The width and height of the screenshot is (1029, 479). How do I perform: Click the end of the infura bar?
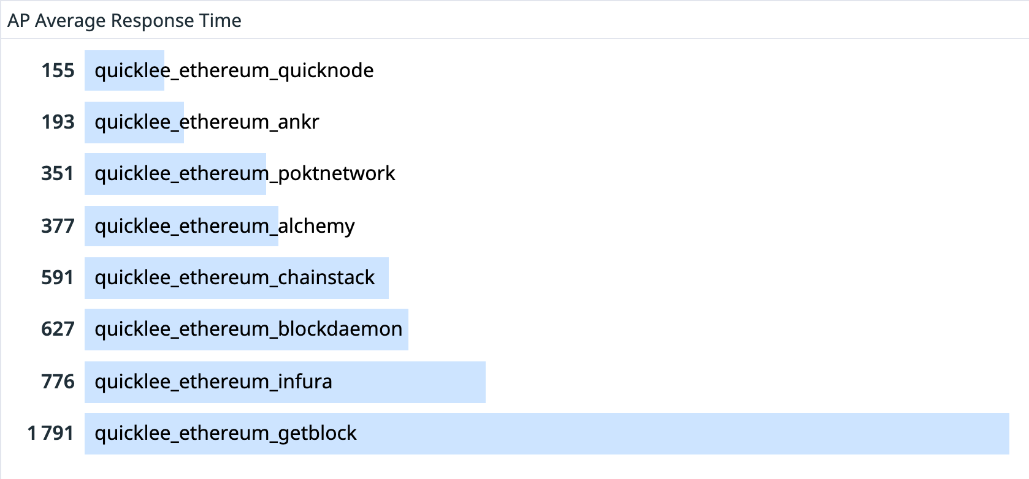tap(481, 382)
